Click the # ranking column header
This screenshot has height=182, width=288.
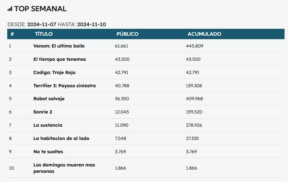point(12,34)
